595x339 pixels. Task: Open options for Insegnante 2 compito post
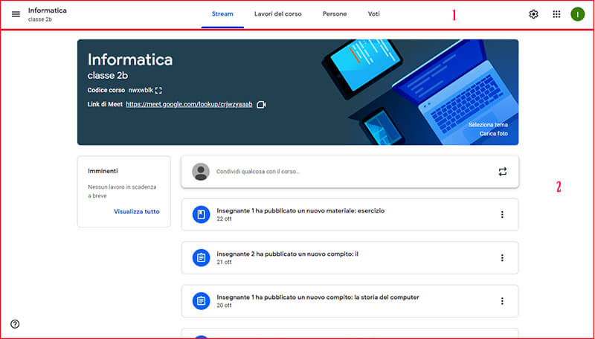coord(502,258)
